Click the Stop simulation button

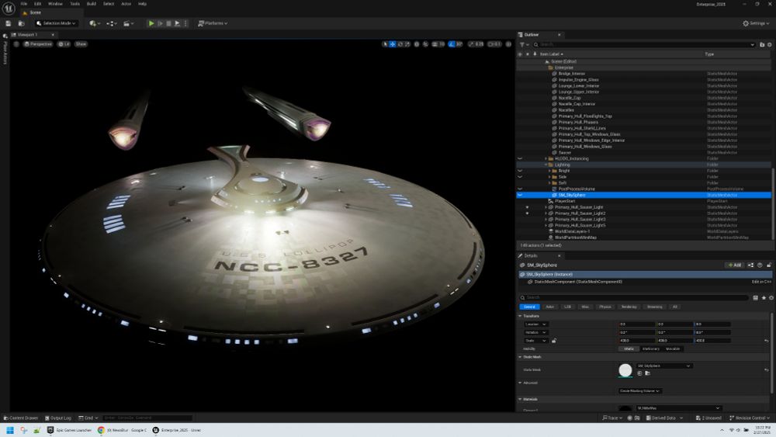click(x=168, y=23)
